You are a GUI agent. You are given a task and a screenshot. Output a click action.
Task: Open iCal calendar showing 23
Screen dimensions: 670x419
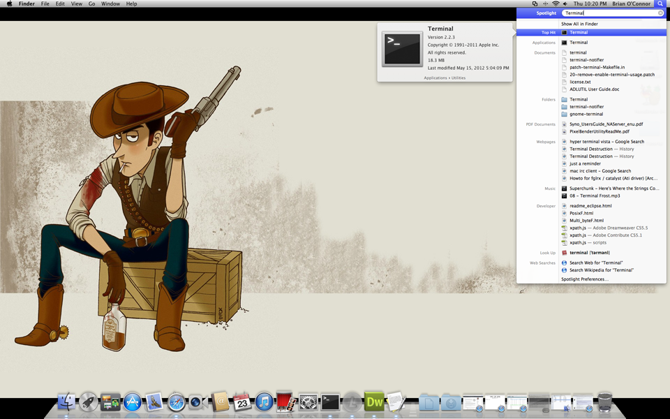pyautogui.click(x=242, y=402)
